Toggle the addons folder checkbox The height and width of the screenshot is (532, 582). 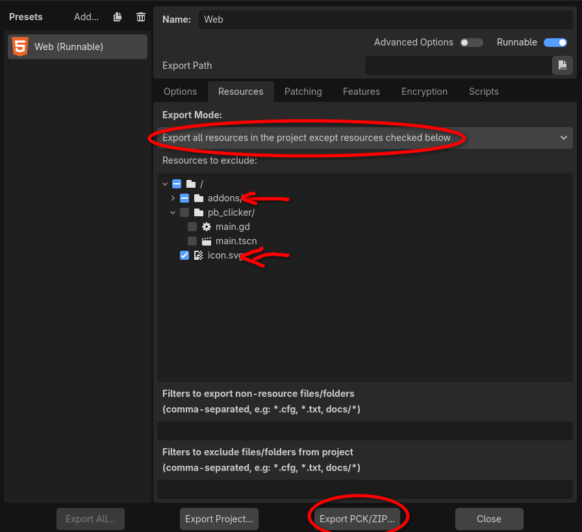click(184, 198)
